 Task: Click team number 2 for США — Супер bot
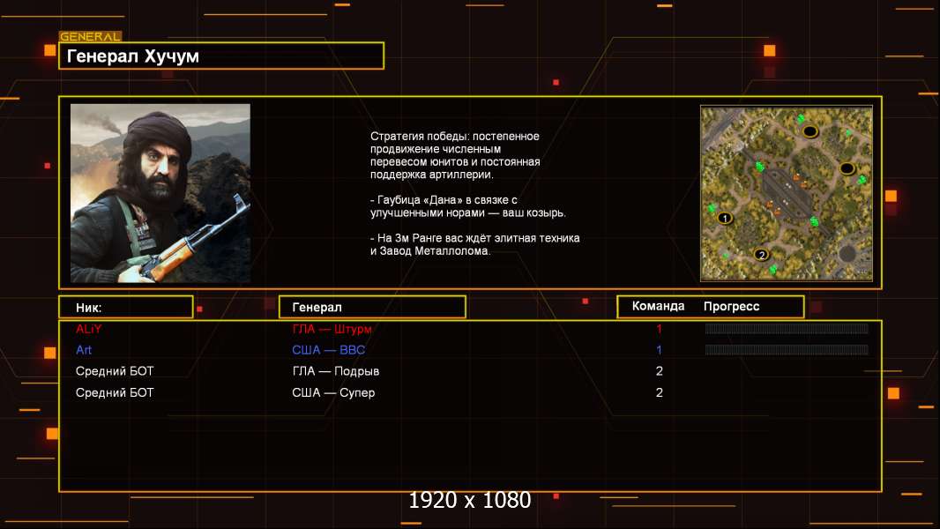pos(660,393)
